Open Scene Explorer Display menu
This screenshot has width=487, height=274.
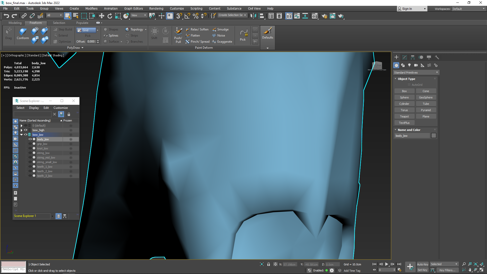coord(34,108)
